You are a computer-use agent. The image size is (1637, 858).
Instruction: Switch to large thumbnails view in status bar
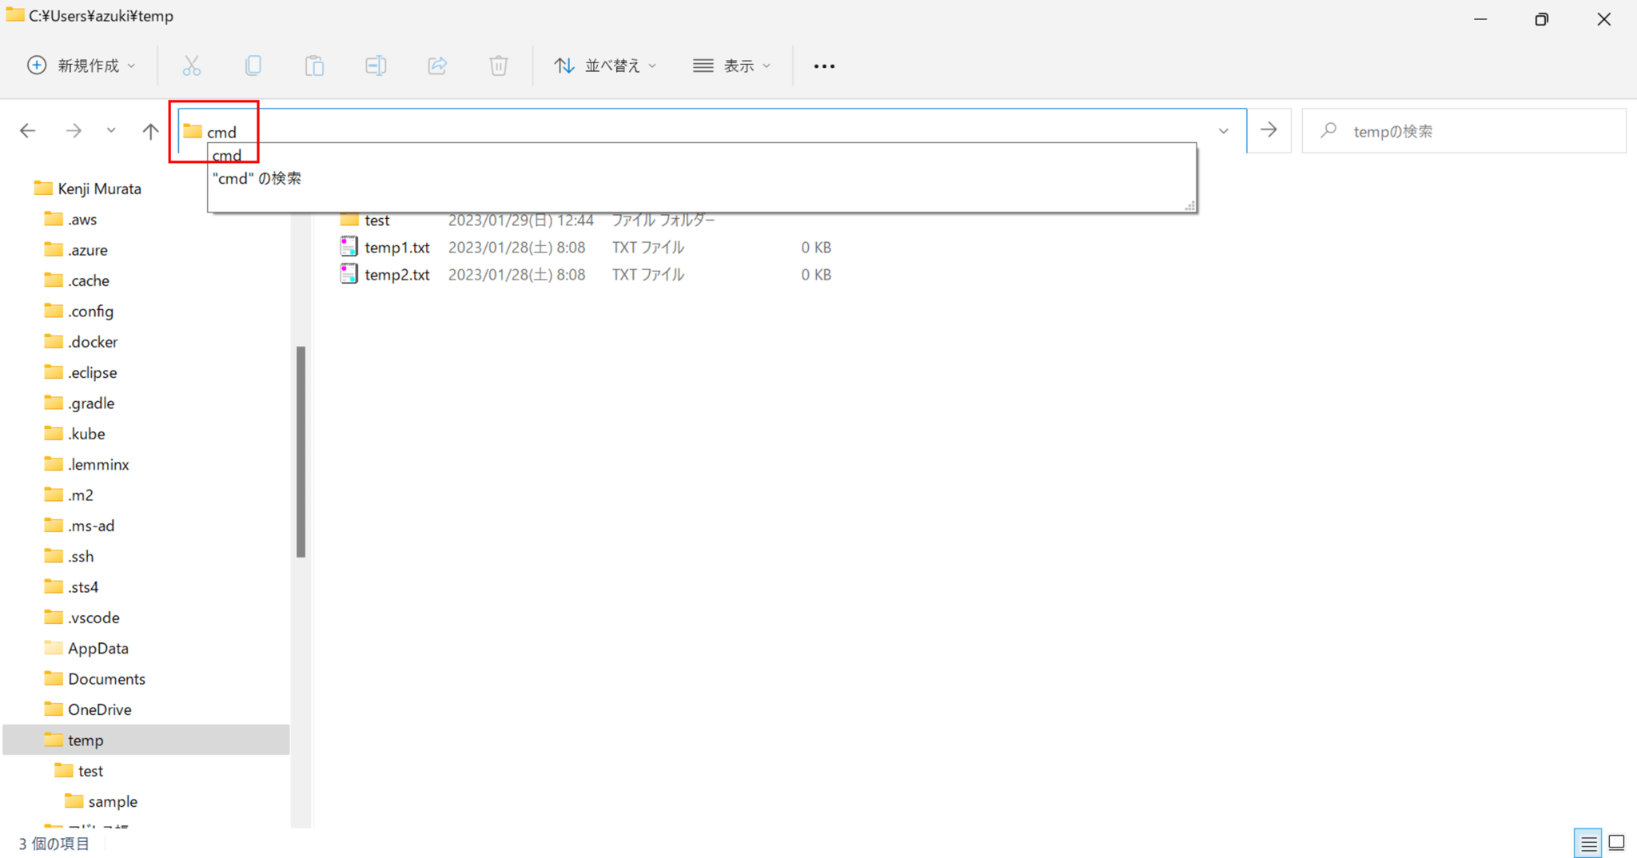click(x=1616, y=843)
